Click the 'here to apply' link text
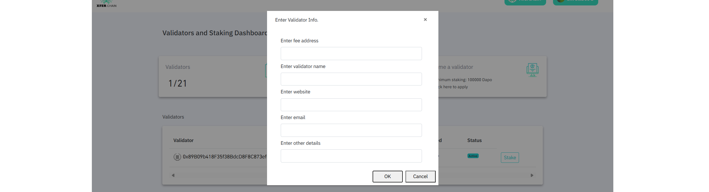This screenshot has width=709, height=192. click(455, 87)
